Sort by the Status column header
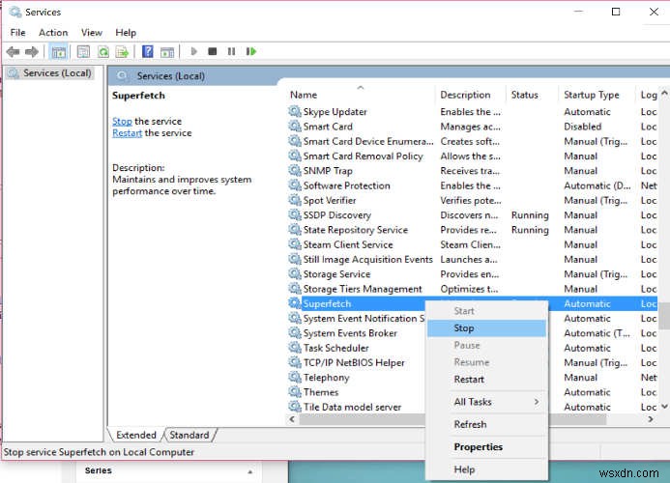Image resolution: width=670 pixels, height=483 pixels. tap(533, 95)
